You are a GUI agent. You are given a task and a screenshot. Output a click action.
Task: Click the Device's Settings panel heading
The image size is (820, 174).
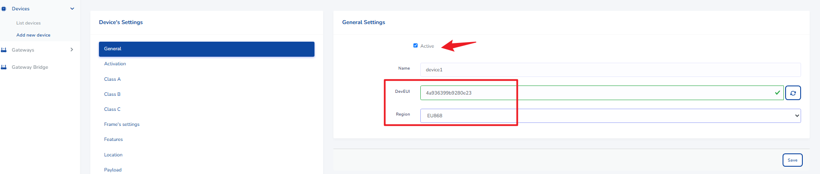point(121,22)
